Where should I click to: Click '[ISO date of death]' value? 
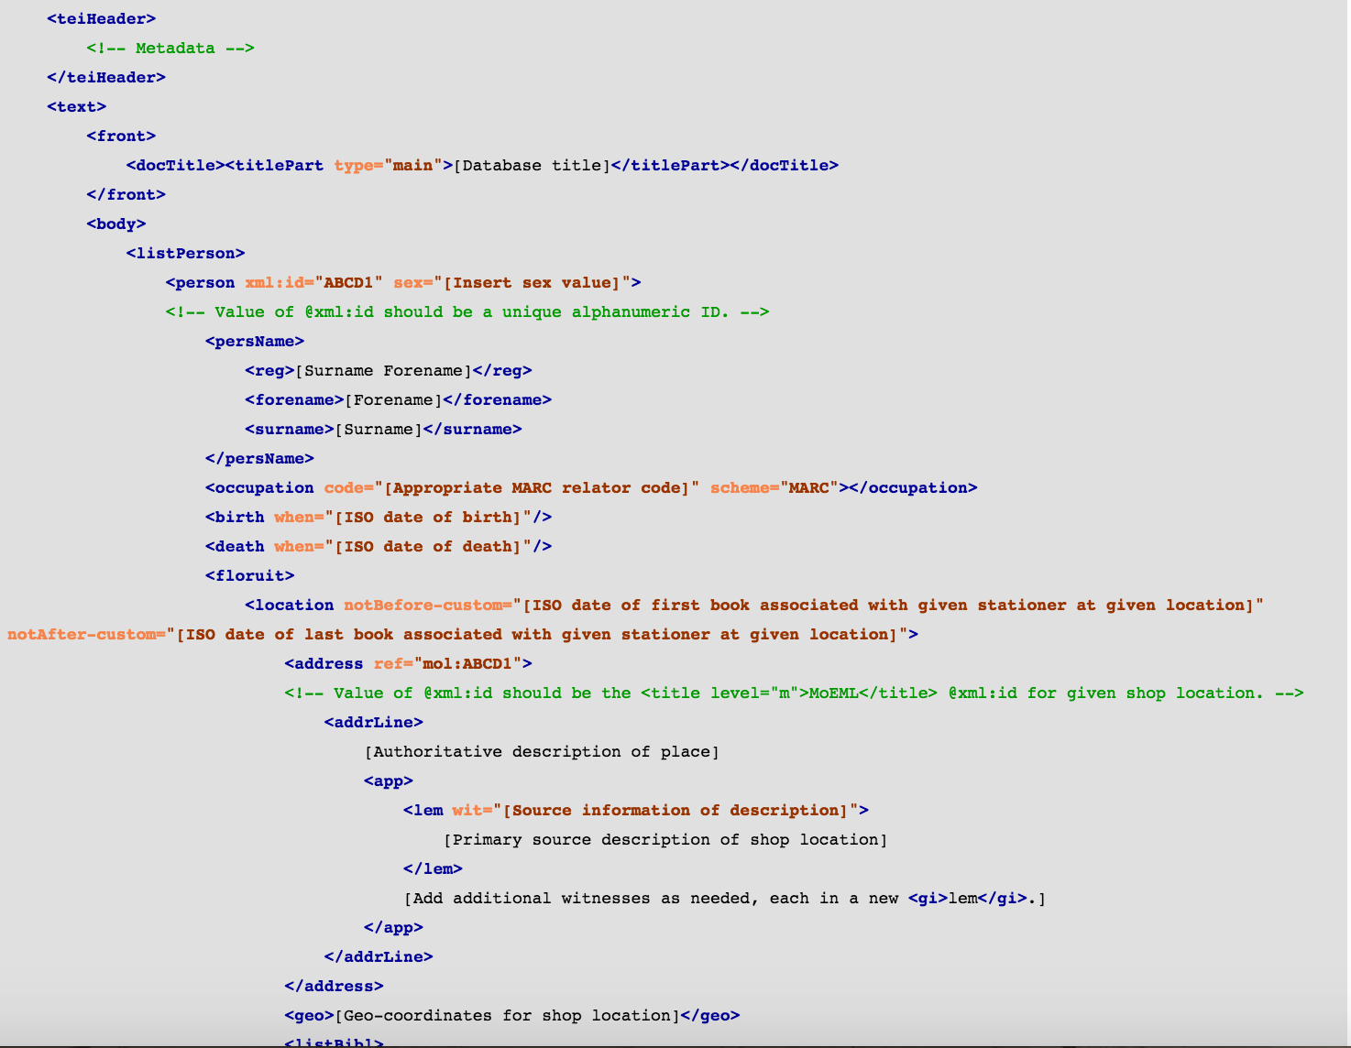point(428,546)
